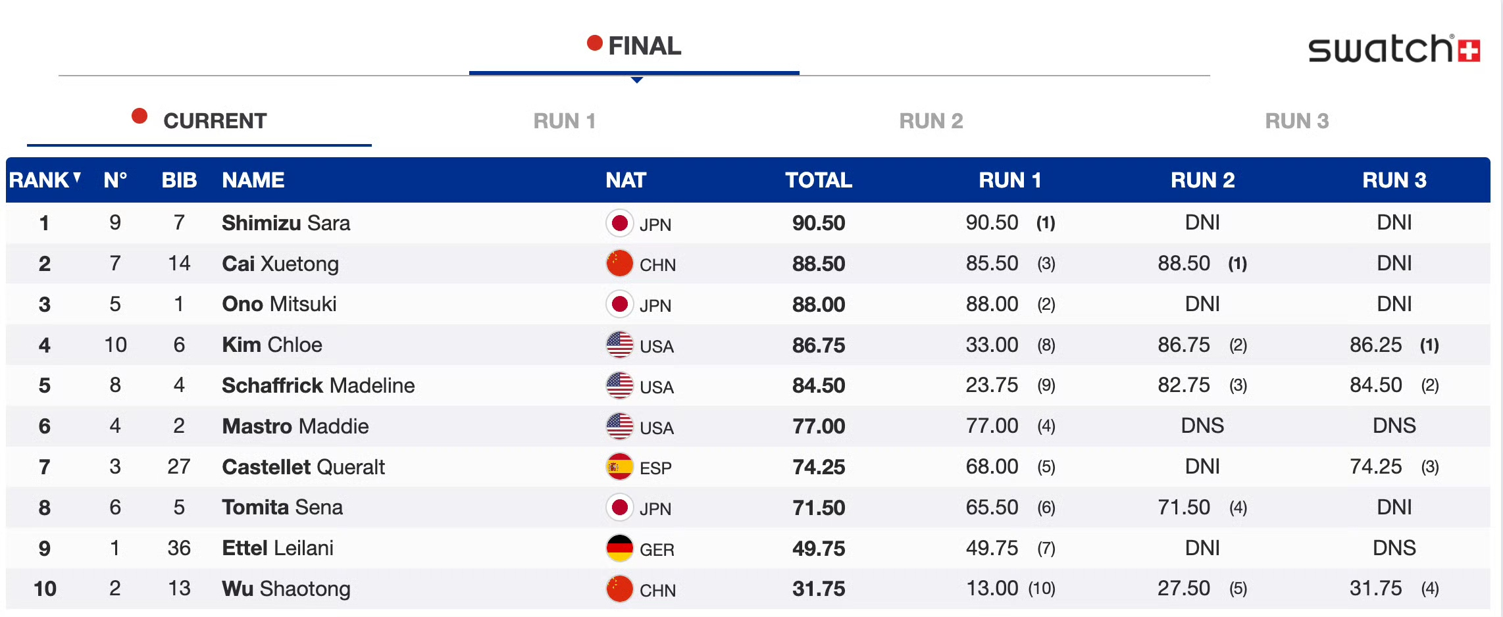Click Mastro Maddie's total score 77.00
The width and height of the screenshot is (1503, 617).
(818, 427)
